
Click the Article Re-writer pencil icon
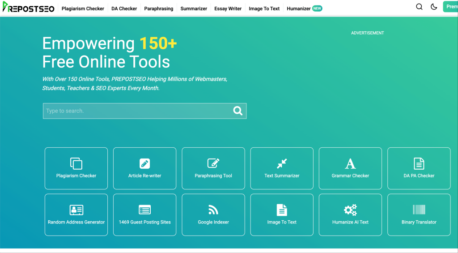click(x=144, y=163)
